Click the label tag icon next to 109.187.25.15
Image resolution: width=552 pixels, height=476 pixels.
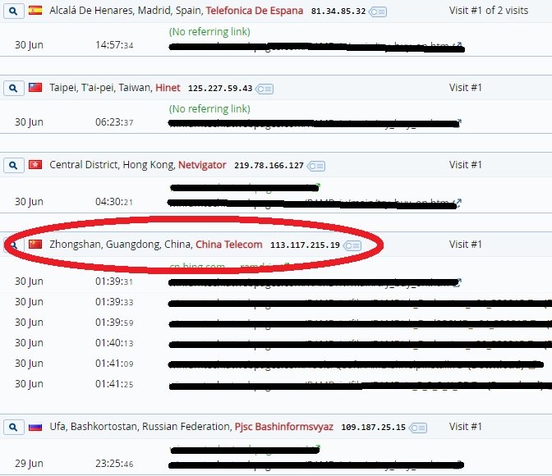418,428
